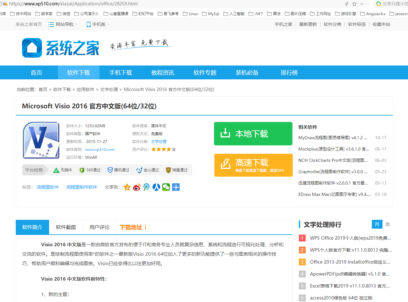
Task: Share to QQ Zone star icon
Action: pos(127,187)
